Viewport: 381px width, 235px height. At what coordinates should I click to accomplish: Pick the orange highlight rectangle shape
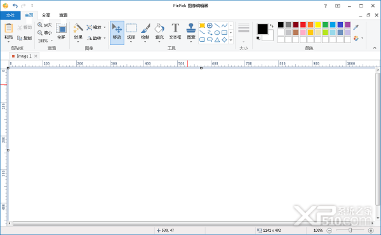click(202, 25)
